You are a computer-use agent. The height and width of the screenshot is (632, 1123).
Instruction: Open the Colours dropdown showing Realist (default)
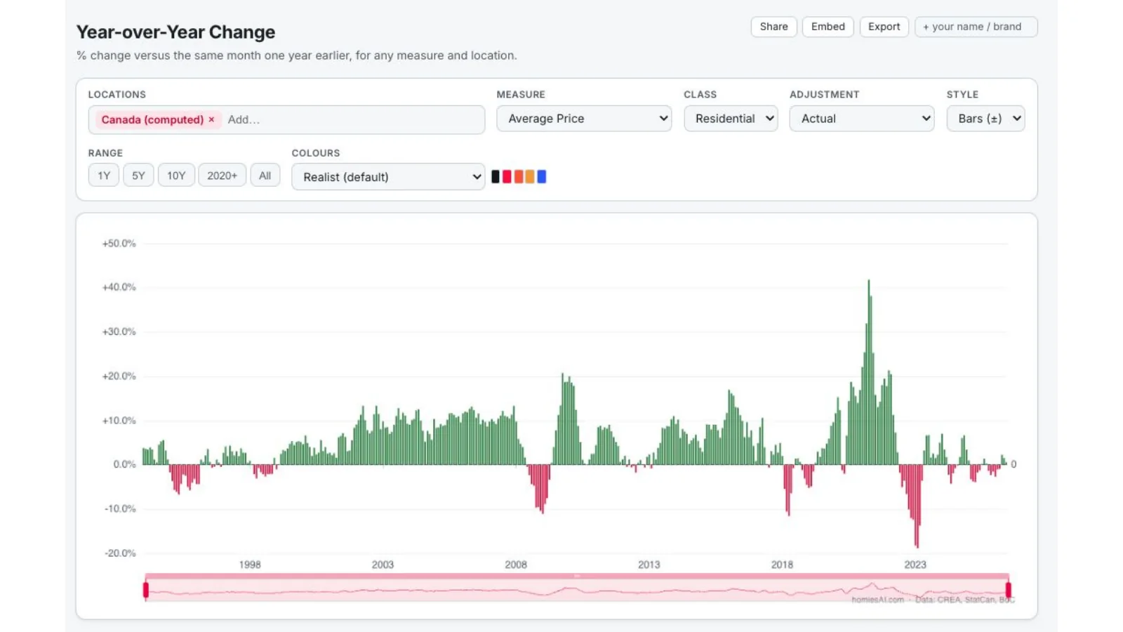[388, 177]
